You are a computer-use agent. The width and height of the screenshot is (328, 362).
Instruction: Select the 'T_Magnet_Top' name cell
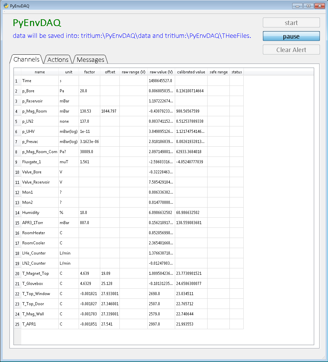(40, 273)
